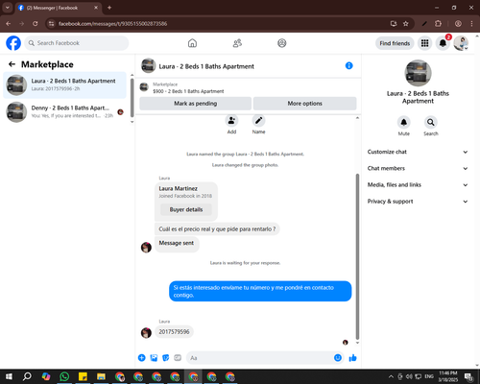The image size is (480, 384).
Task: Expand Chat members section
Action: (x=418, y=168)
